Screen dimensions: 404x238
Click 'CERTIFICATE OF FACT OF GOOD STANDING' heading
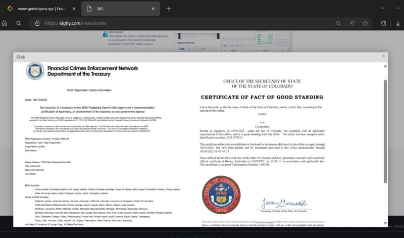pos(262,97)
